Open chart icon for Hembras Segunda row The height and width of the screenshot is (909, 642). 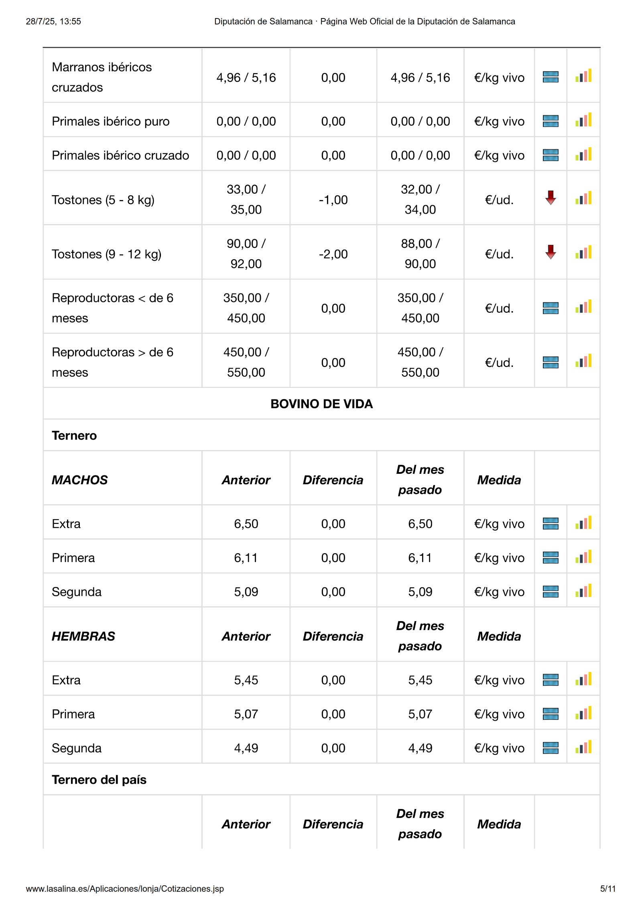tap(583, 747)
